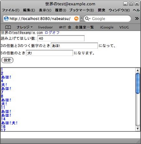Click the あほ! text input field
The image size is (141, 144).
pos(74,46)
